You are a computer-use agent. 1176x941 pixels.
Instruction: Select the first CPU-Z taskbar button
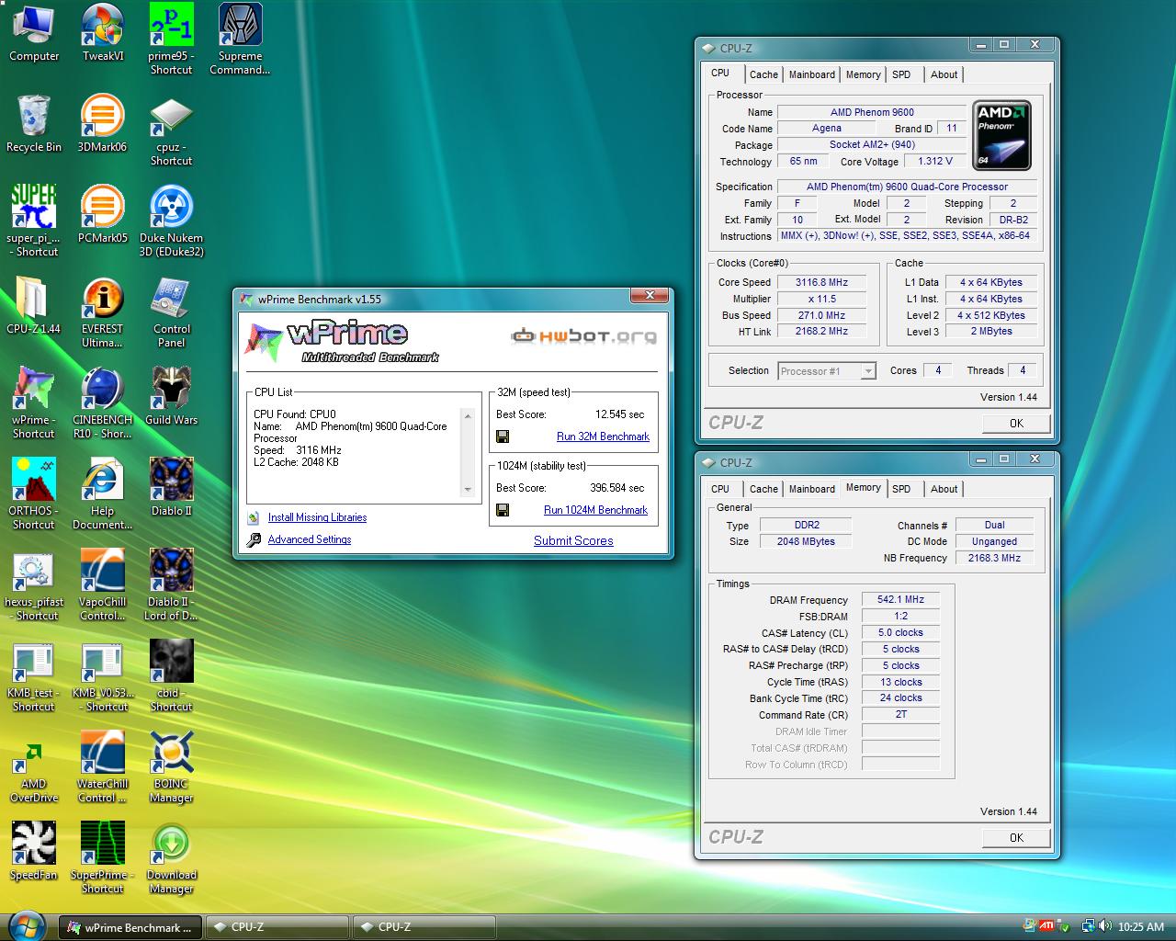(276, 927)
